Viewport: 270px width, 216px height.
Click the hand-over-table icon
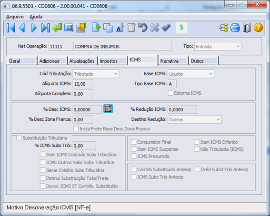pos(81,28)
